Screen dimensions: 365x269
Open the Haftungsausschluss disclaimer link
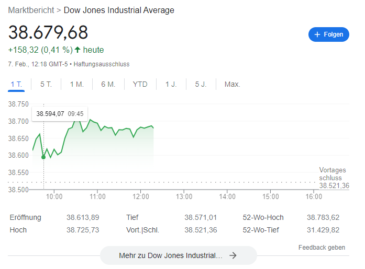coord(102,64)
